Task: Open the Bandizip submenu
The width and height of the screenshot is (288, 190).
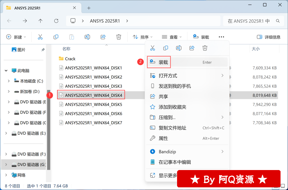Action: (x=187, y=151)
